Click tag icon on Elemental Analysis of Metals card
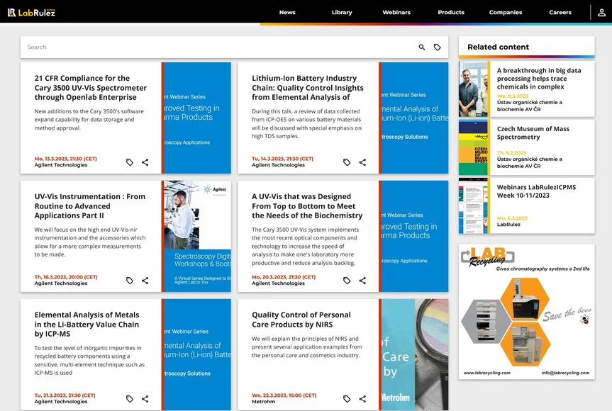This screenshot has width=612, height=411. pos(130,398)
